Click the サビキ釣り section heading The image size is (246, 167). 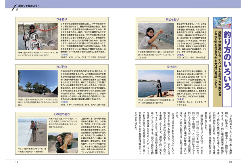(x=172, y=19)
